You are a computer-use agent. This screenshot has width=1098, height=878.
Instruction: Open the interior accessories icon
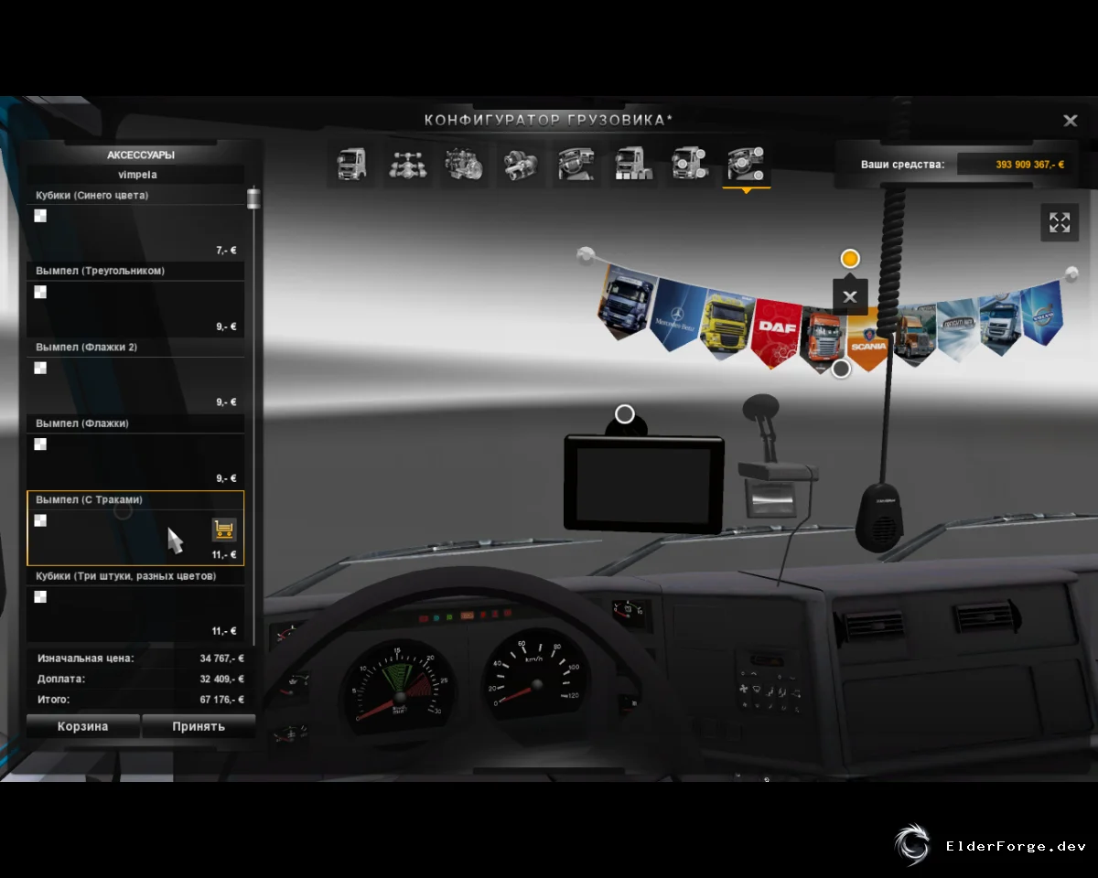click(x=746, y=165)
